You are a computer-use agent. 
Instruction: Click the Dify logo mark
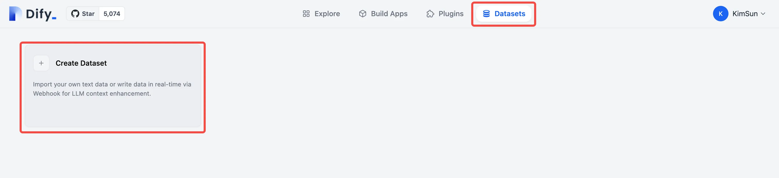click(x=15, y=14)
